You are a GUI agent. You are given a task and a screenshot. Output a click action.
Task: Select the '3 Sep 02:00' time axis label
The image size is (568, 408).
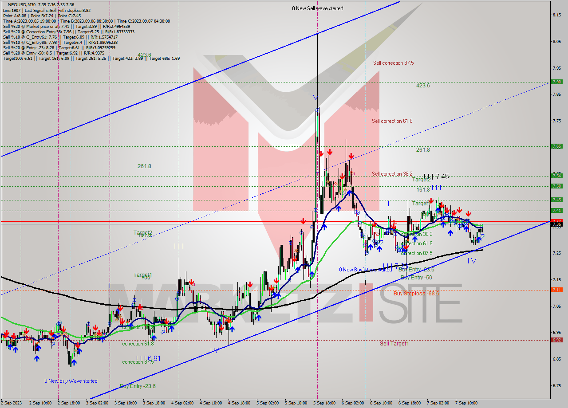coord(98,403)
